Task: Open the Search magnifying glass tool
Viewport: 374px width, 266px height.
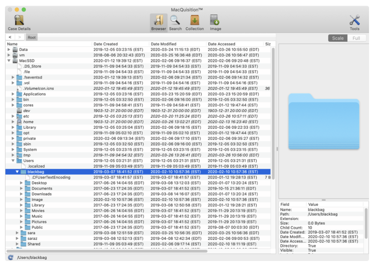Action: (175, 20)
